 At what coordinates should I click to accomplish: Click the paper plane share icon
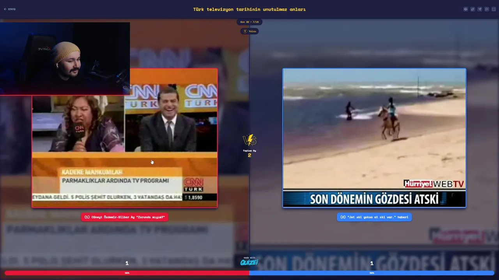pyautogui.click(x=480, y=9)
